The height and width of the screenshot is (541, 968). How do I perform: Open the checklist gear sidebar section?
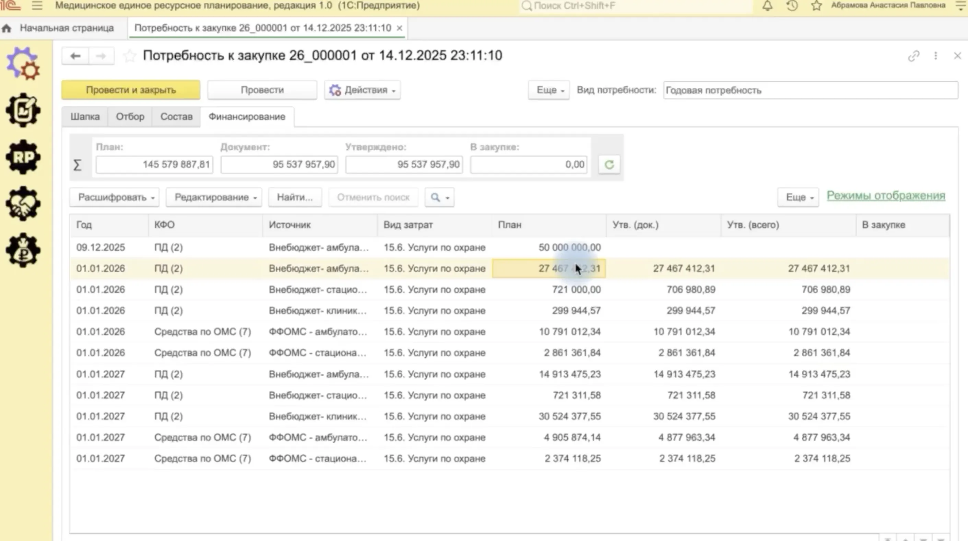23,110
